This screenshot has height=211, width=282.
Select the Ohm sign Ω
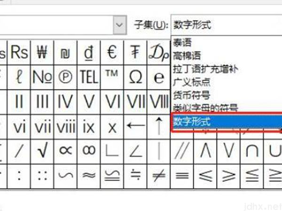(135, 77)
